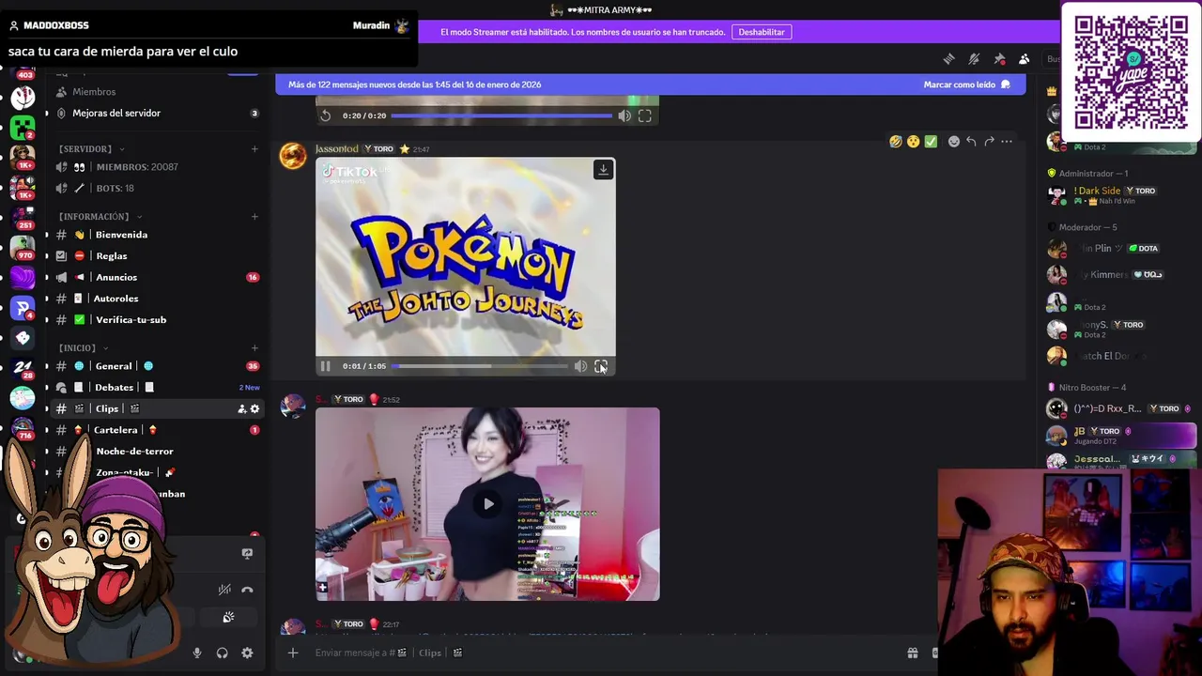Replay the finished 0:20 video
This screenshot has width=1202, height=676.
(325, 115)
